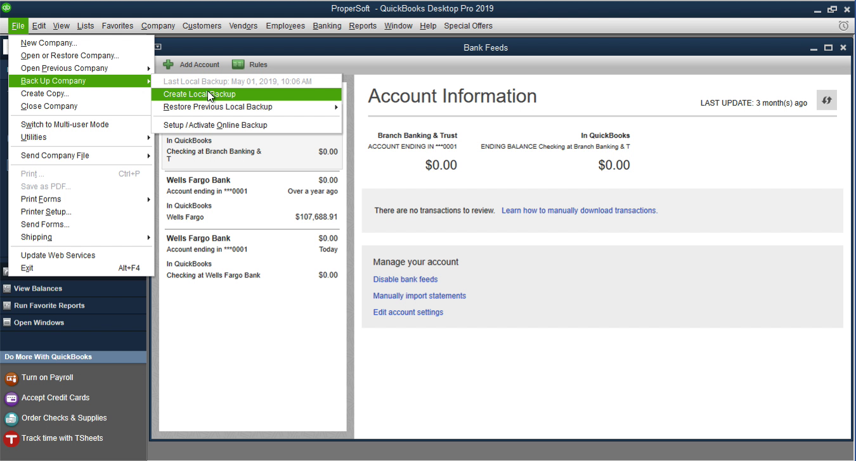Click the QuickBooks logo icon in title bar
This screenshot has width=856, height=461.
point(6,8)
